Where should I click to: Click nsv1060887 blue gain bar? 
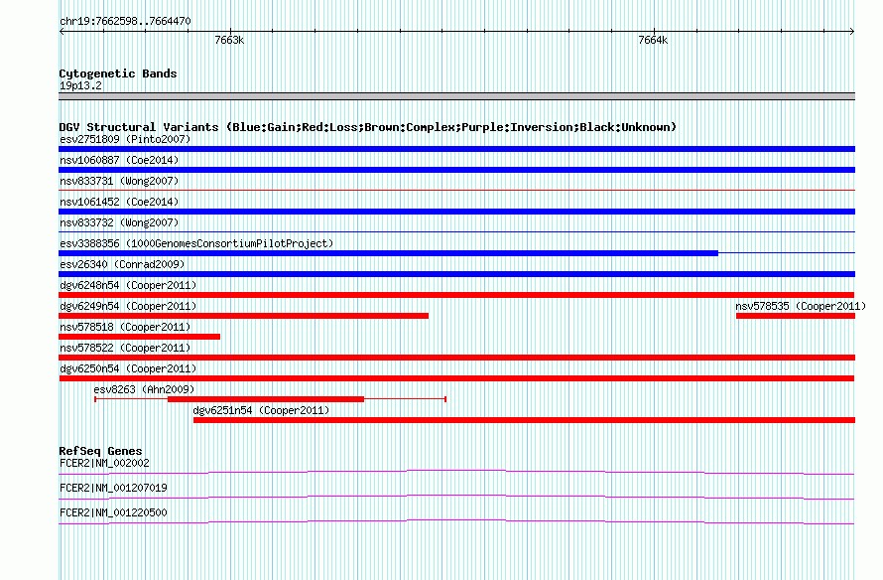pos(456,170)
